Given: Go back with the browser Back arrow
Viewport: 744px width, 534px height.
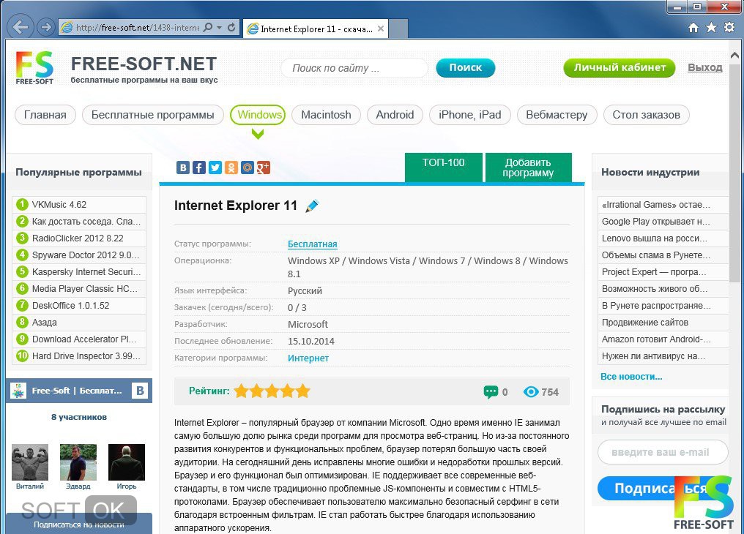Looking at the screenshot, I should 20,27.
